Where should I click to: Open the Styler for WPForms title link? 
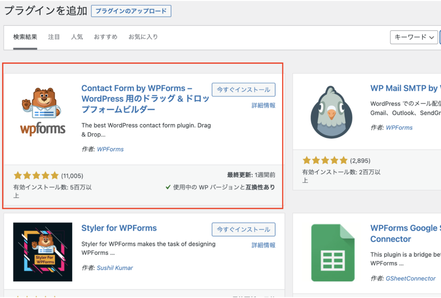(x=119, y=228)
